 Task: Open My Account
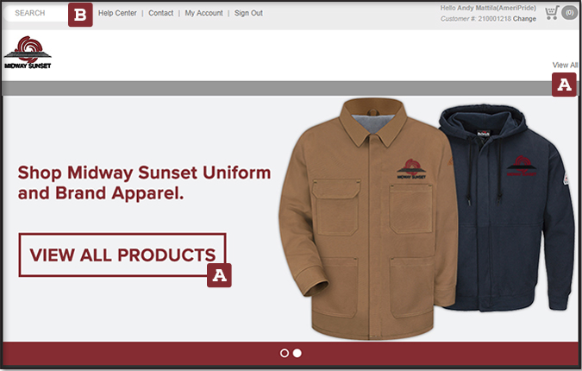[x=203, y=13]
